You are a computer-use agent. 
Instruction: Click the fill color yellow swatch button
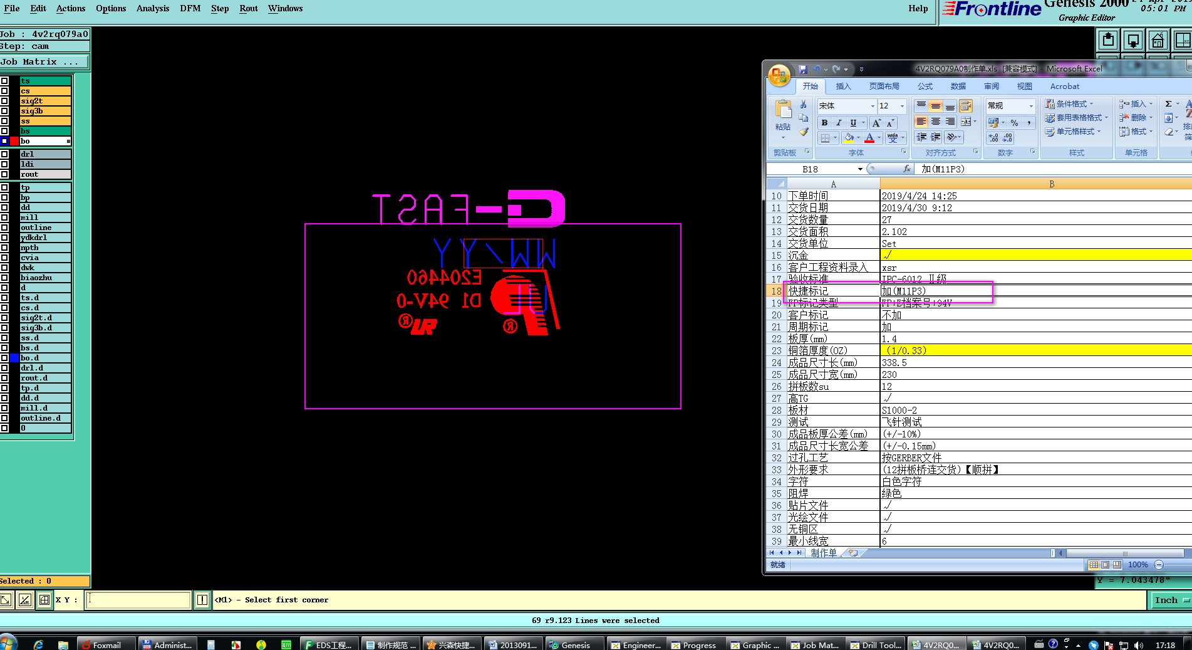click(x=849, y=138)
